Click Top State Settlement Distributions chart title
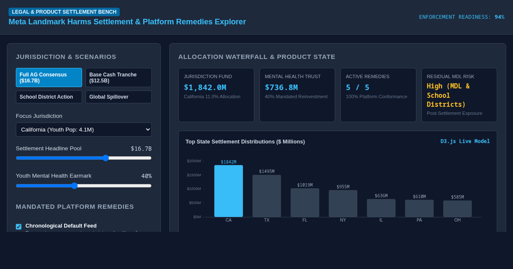The height and width of the screenshot is (269, 513). click(x=245, y=142)
